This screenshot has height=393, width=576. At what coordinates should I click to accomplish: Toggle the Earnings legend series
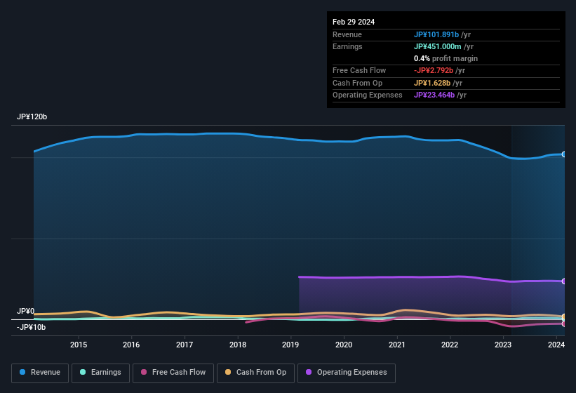click(100, 373)
